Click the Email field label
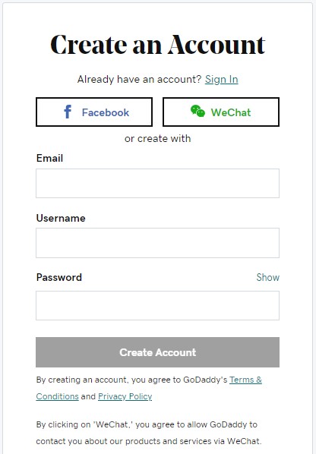This screenshot has width=316, height=454. point(49,158)
